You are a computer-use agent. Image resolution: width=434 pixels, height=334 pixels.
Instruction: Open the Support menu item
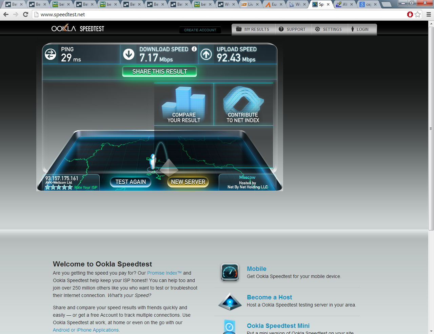pos(293,30)
